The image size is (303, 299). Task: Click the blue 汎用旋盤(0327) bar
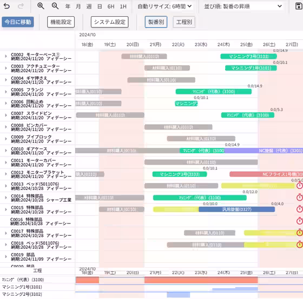[237, 209]
